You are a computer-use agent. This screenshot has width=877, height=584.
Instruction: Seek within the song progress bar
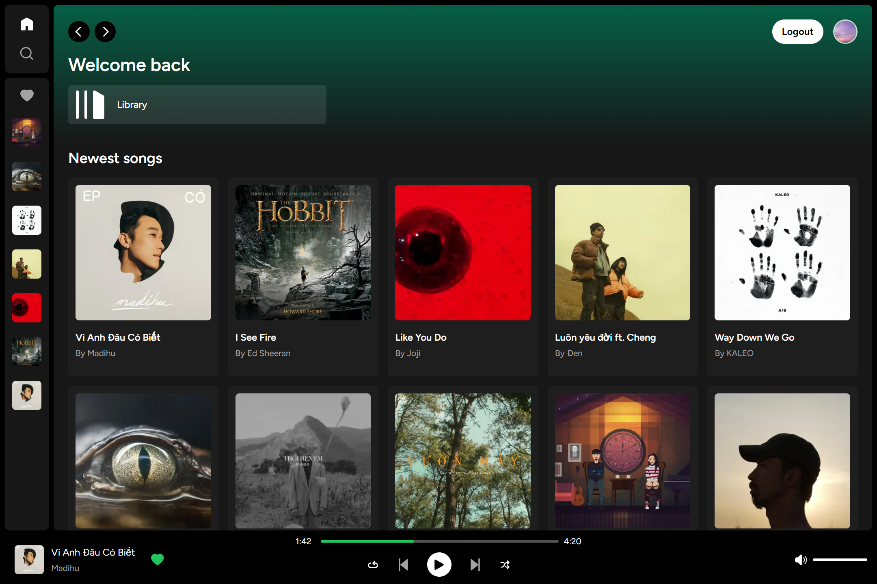(438, 541)
